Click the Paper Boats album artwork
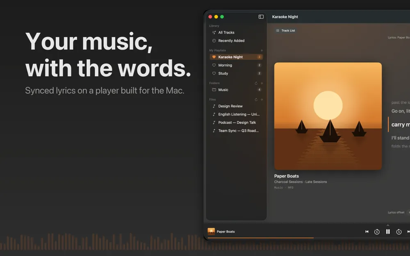410x256 pixels. click(x=328, y=116)
